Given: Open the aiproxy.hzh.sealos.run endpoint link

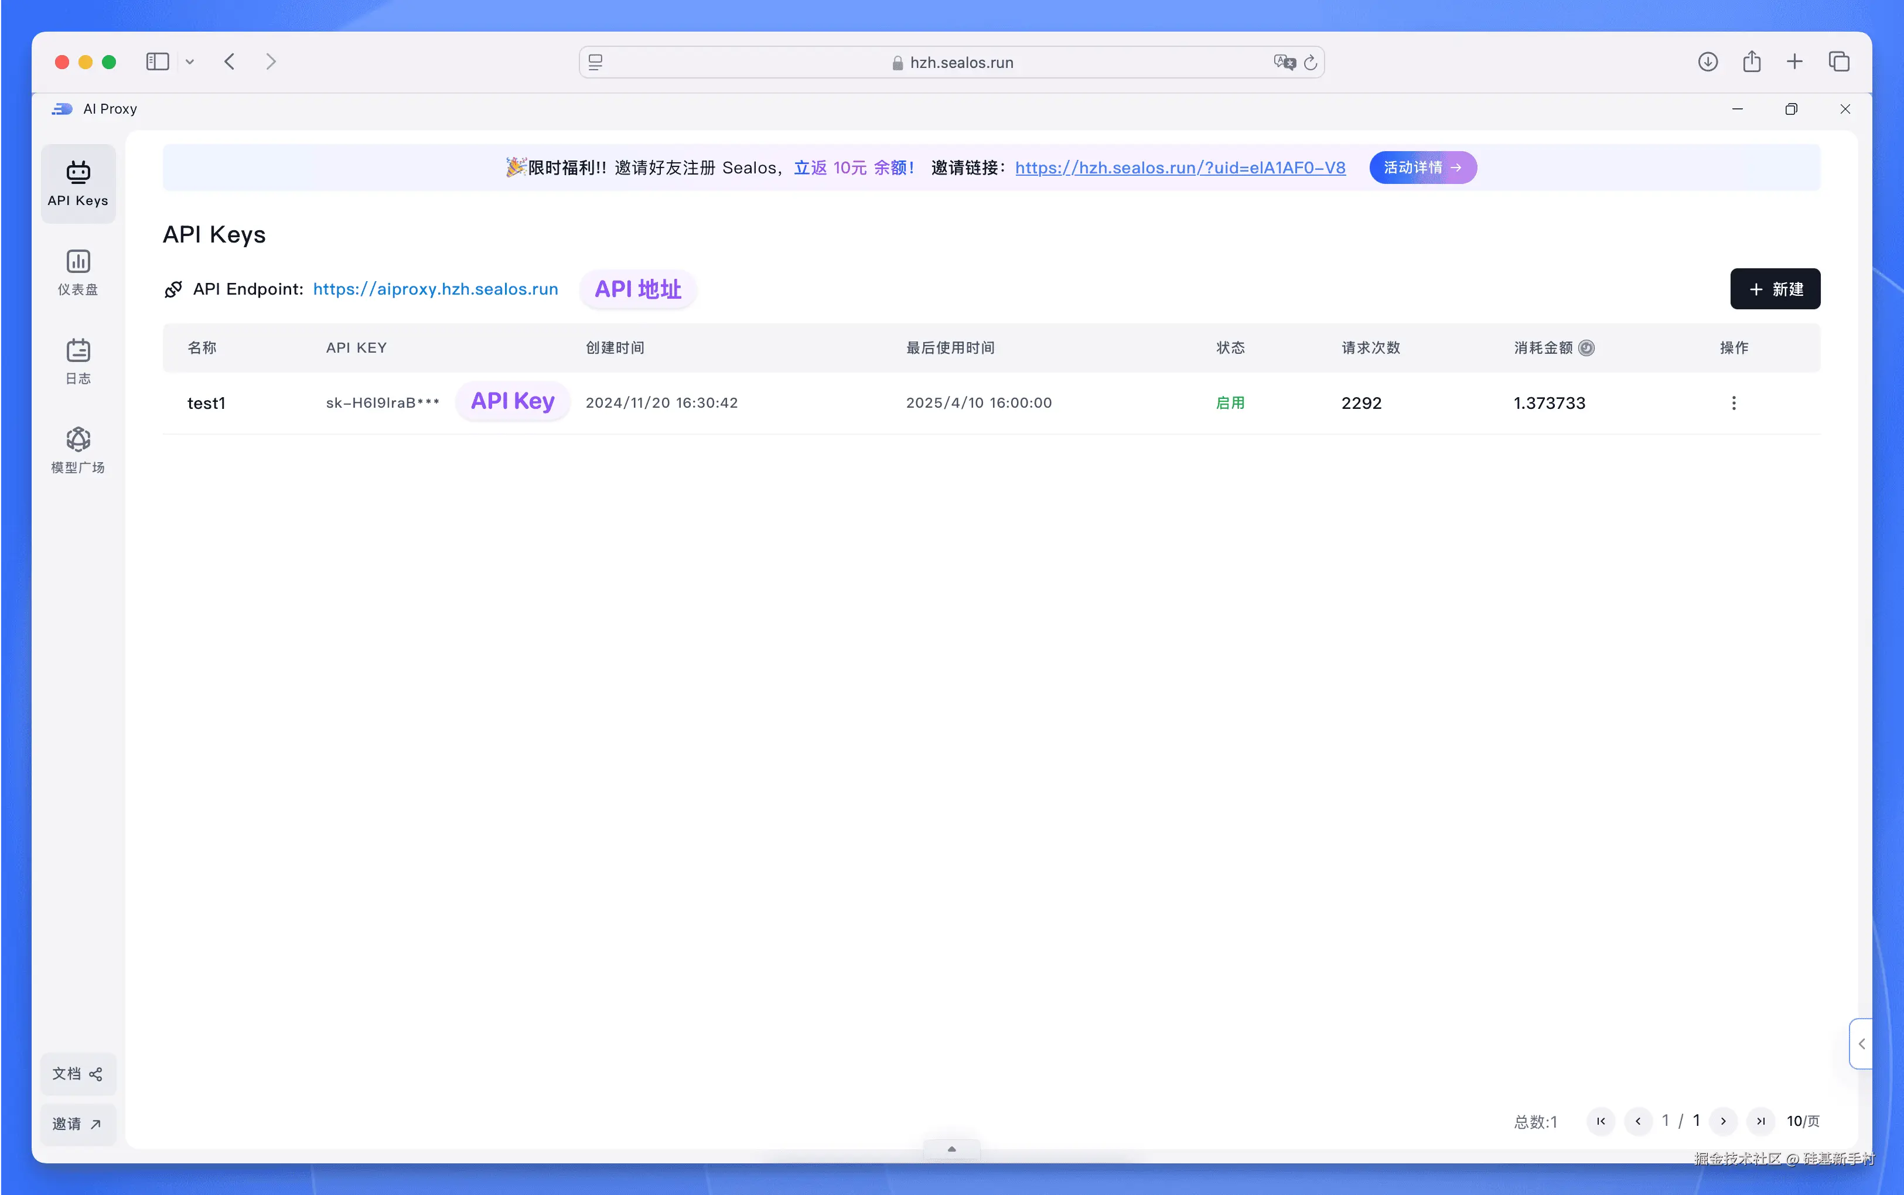Looking at the screenshot, I should [x=435, y=289].
